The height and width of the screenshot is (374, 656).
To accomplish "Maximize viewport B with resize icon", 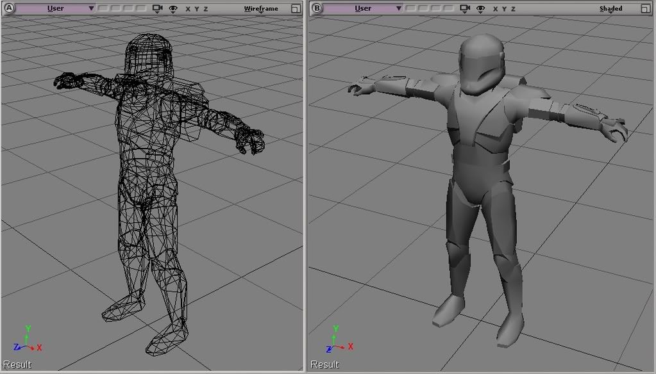I will 646,9.
